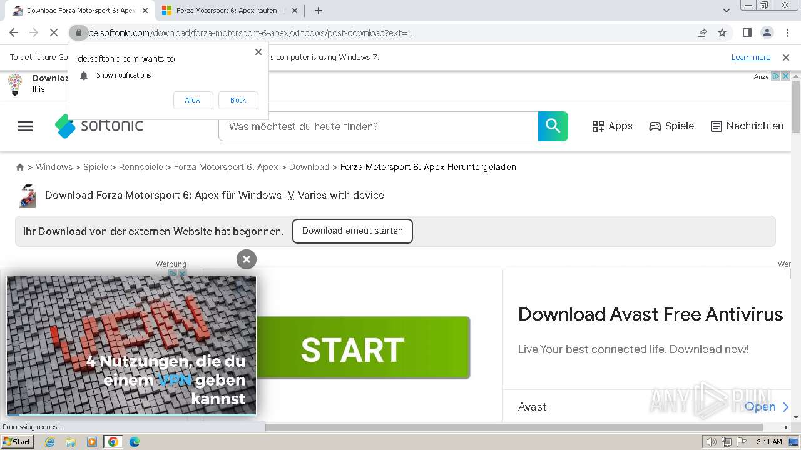Open the Apps section
The image size is (801, 450).
tap(612, 126)
